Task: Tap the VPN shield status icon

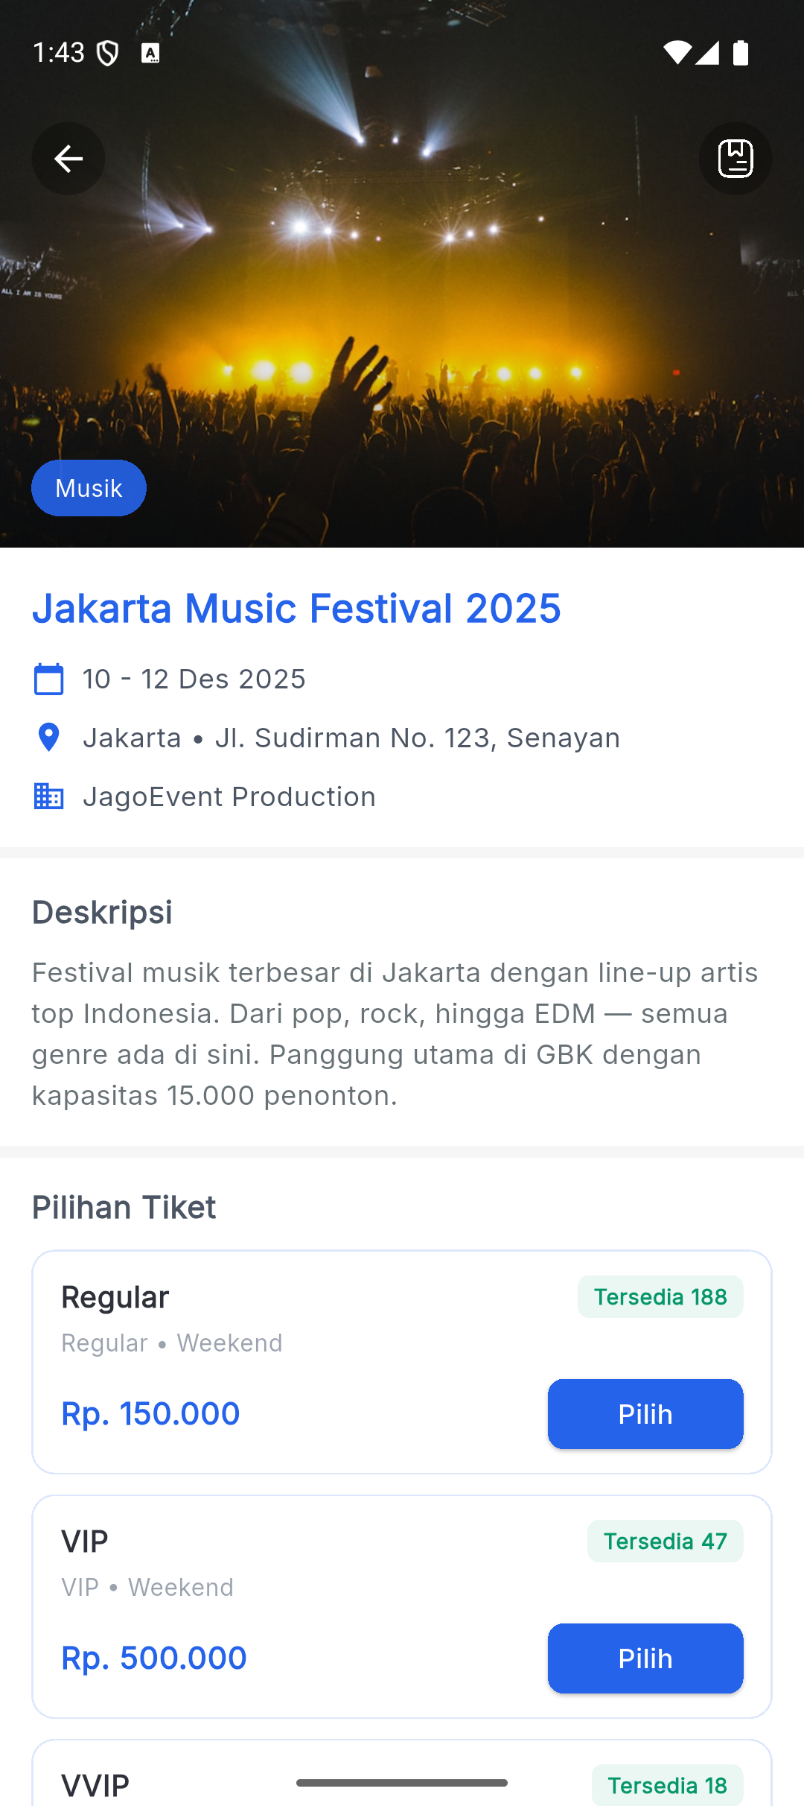Action: [x=108, y=54]
